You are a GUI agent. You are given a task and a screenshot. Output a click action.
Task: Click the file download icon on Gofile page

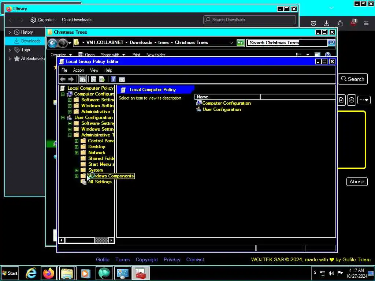pyautogui.click(x=341, y=100)
